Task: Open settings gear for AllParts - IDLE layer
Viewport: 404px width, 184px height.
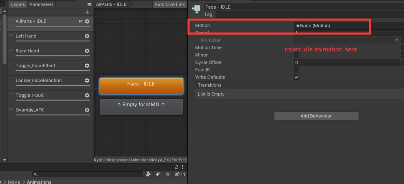Action: click(87, 21)
